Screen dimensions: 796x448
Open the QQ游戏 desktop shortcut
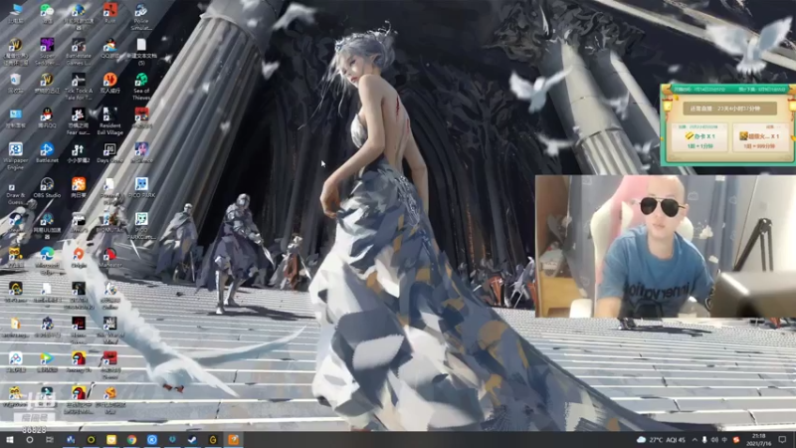coord(109,49)
